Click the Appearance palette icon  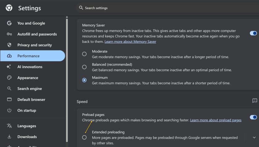[x=9, y=78]
